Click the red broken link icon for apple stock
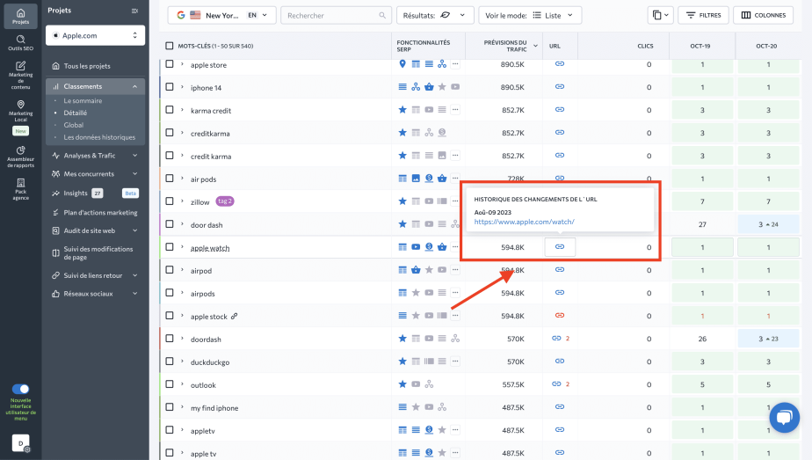 (559, 315)
